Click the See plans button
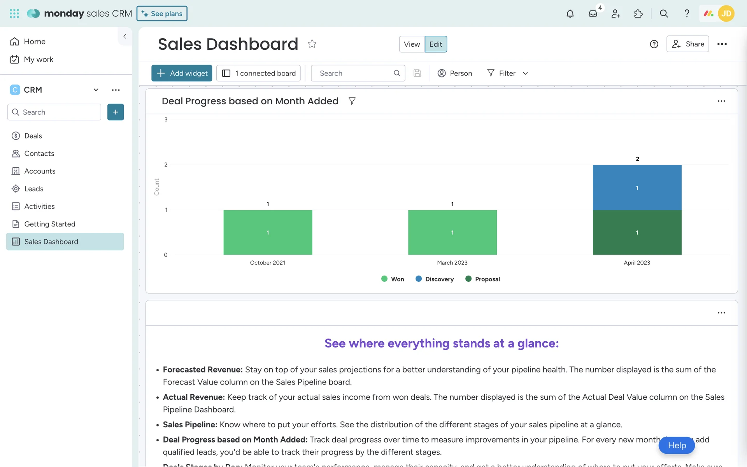This screenshot has height=467, width=747. [x=162, y=14]
